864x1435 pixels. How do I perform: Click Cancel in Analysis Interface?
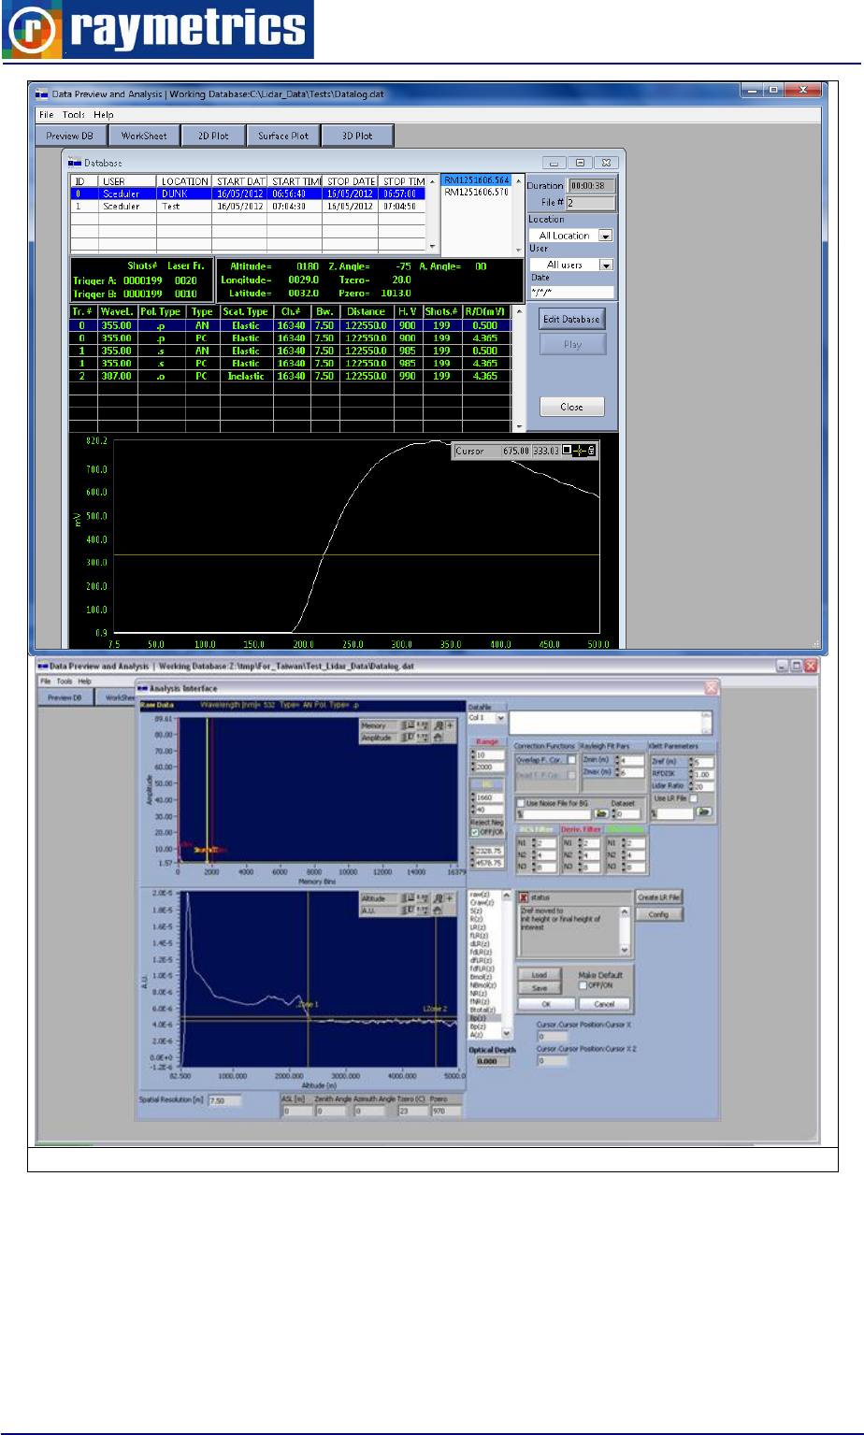click(604, 1004)
